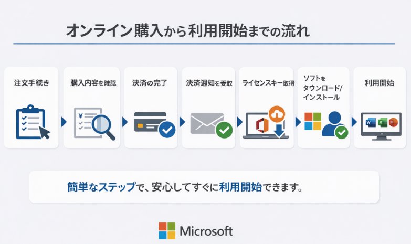Click the 注文手続き step label
411x244 pixels.
32,83
